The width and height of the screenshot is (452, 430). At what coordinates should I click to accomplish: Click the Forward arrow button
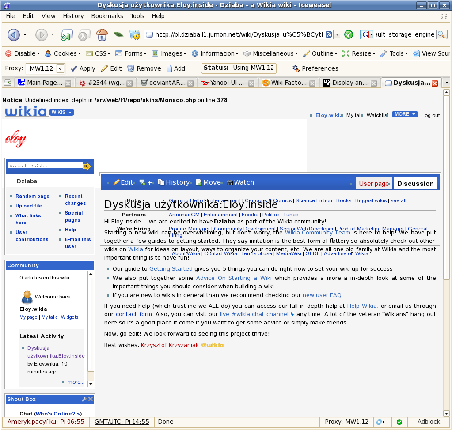[x=42, y=35]
